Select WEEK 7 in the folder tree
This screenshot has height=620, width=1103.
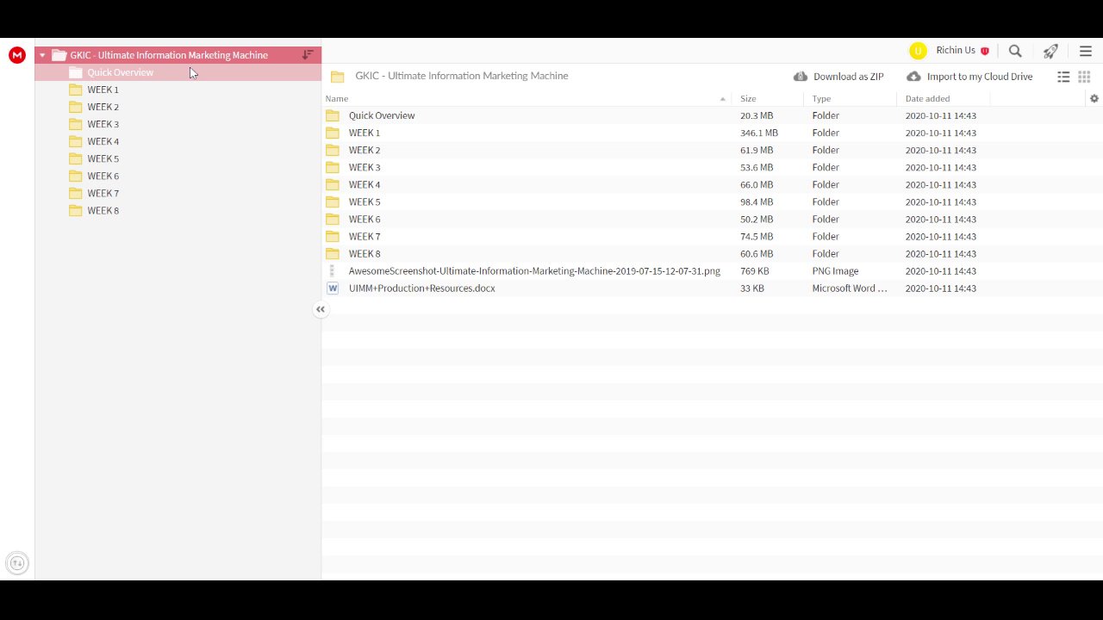click(103, 193)
